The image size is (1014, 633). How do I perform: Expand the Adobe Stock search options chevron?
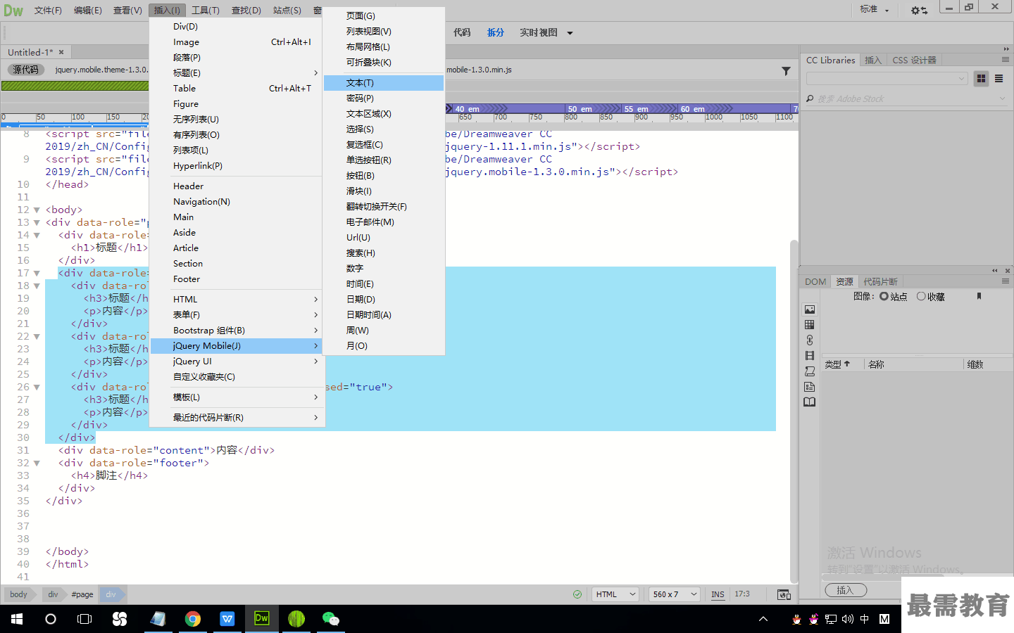[x=1003, y=98]
